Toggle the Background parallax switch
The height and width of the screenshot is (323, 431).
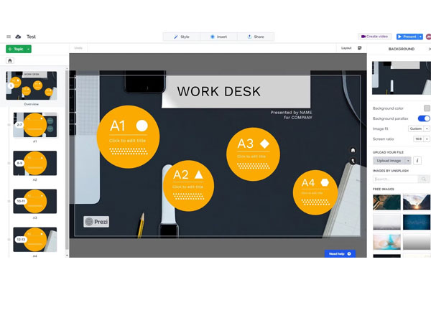click(424, 118)
